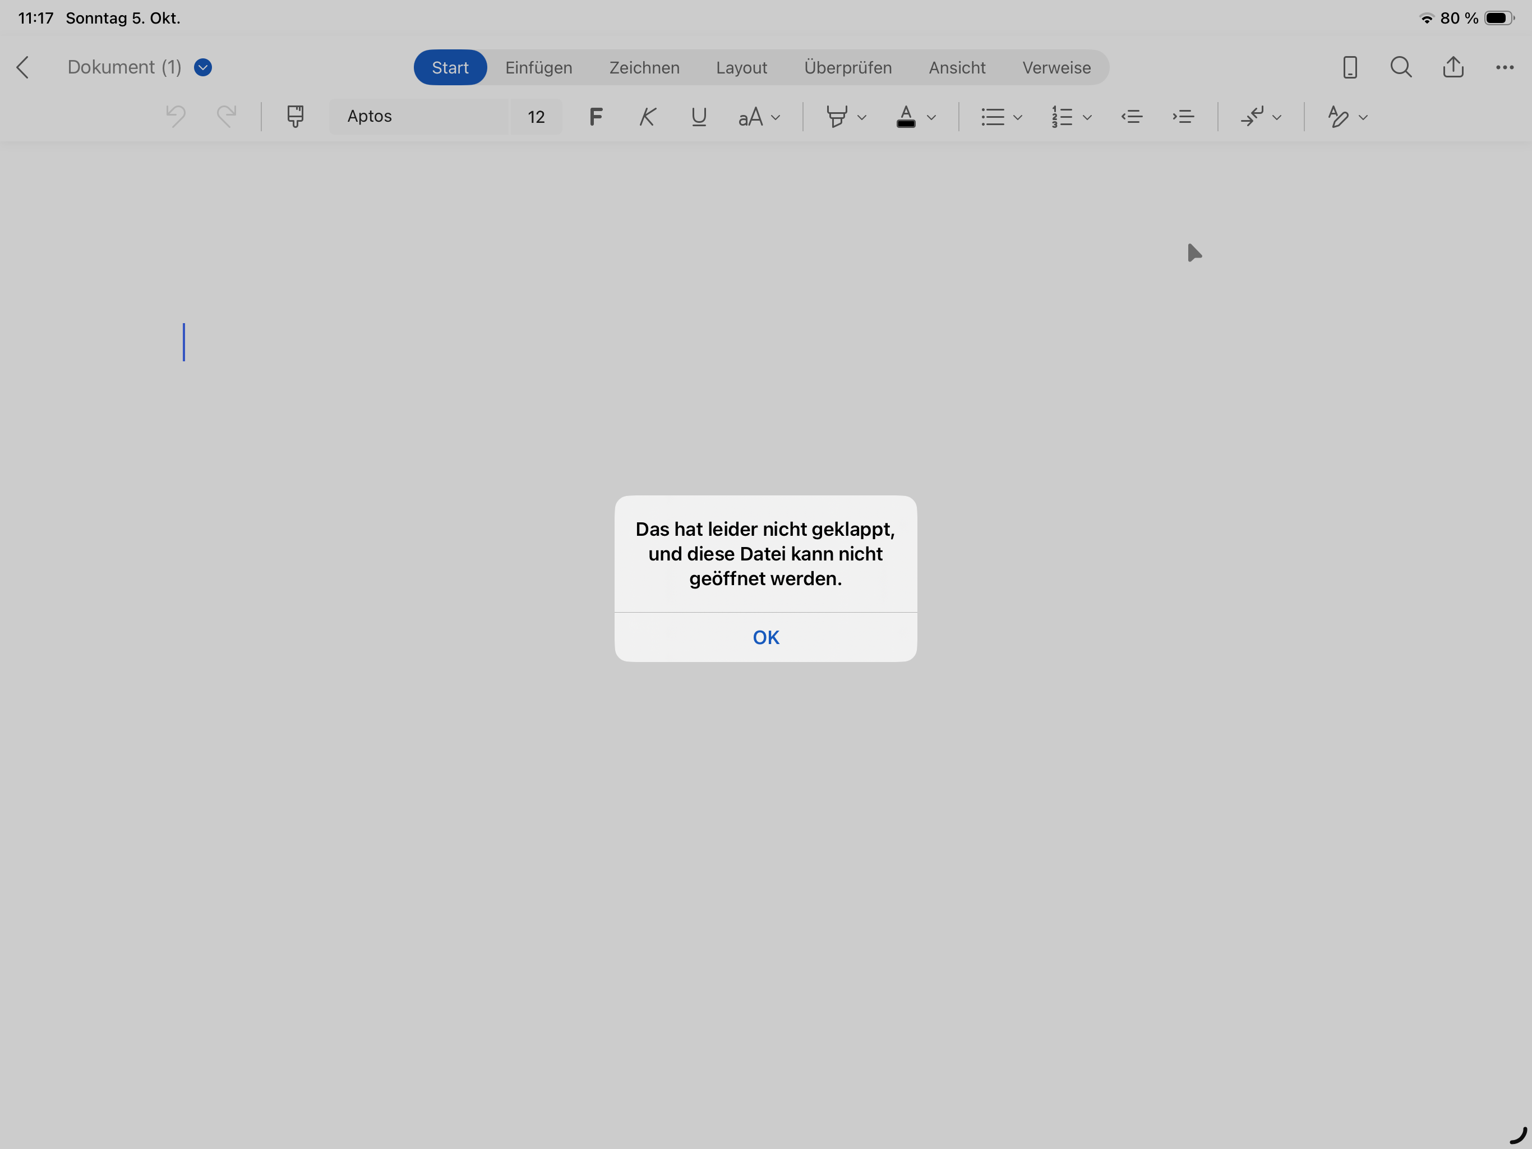Change the font size value 12
The height and width of the screenshot is (1149, 1532).
coord(536,117)
